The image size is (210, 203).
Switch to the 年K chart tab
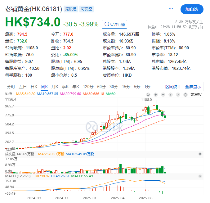pos(76,87)
